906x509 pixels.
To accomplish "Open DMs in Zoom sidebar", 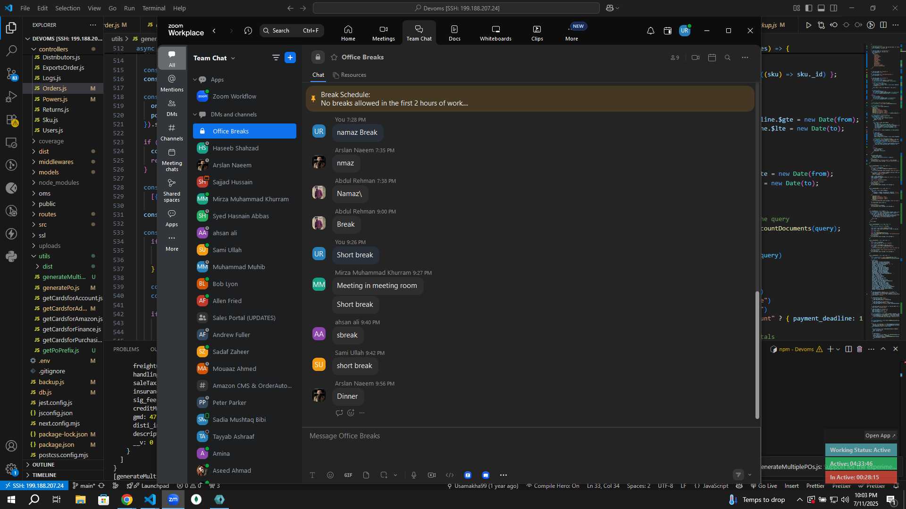I will 172,108.
